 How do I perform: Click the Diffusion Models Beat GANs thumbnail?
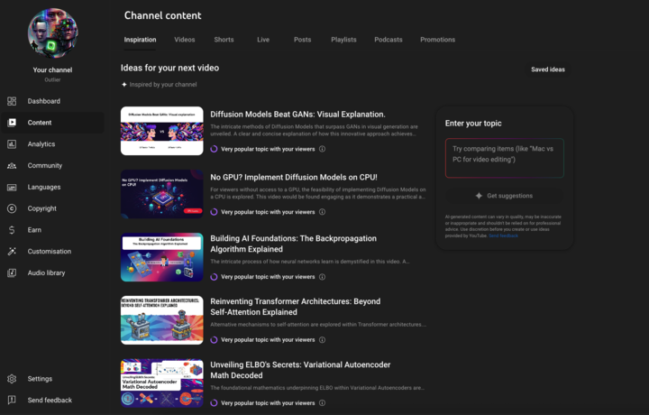(x=162, y=131)
